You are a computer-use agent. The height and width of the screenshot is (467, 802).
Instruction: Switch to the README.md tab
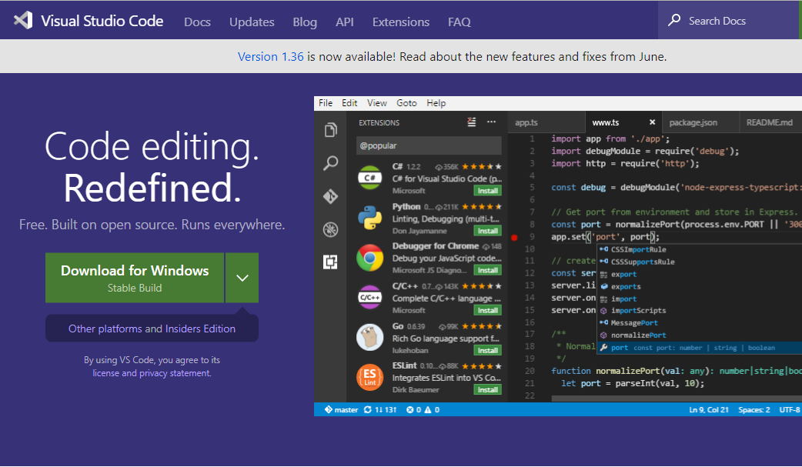770,122
